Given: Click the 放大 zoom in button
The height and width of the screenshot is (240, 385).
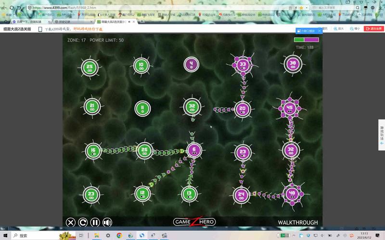Looking at the screenshot, I should [339, 29].
